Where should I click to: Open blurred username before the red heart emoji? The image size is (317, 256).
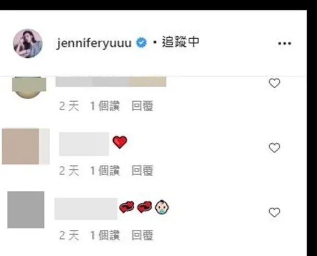pyautogui.click(x=84, y=144)
